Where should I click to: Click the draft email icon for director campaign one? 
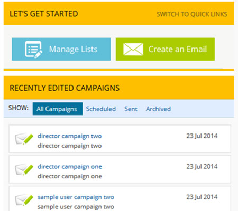pos(24,170)
